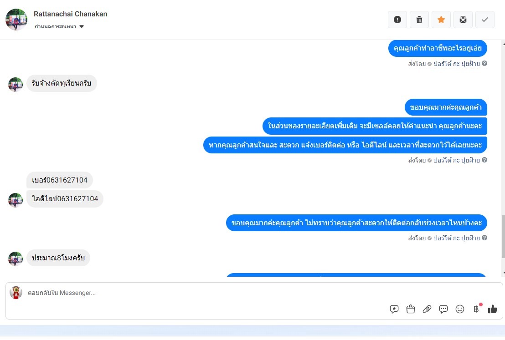Open the emoji smiley picker
This screenshot has width=505, height=340.
(459, 309)
